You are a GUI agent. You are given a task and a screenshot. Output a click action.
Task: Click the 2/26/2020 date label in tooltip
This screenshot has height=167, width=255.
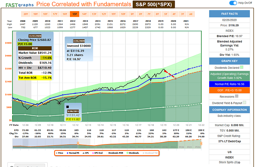point(79,41)
